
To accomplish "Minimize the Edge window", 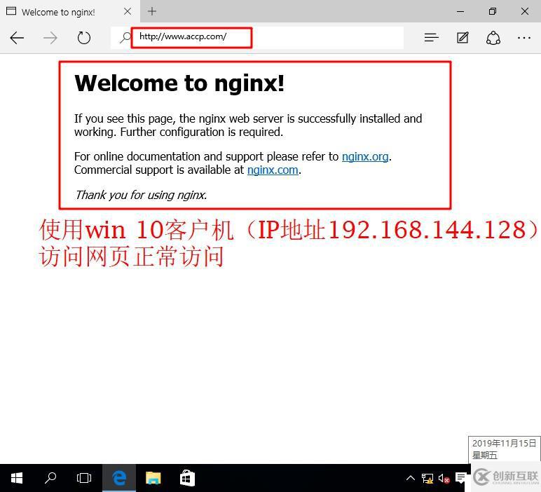I will click(460, 11).
